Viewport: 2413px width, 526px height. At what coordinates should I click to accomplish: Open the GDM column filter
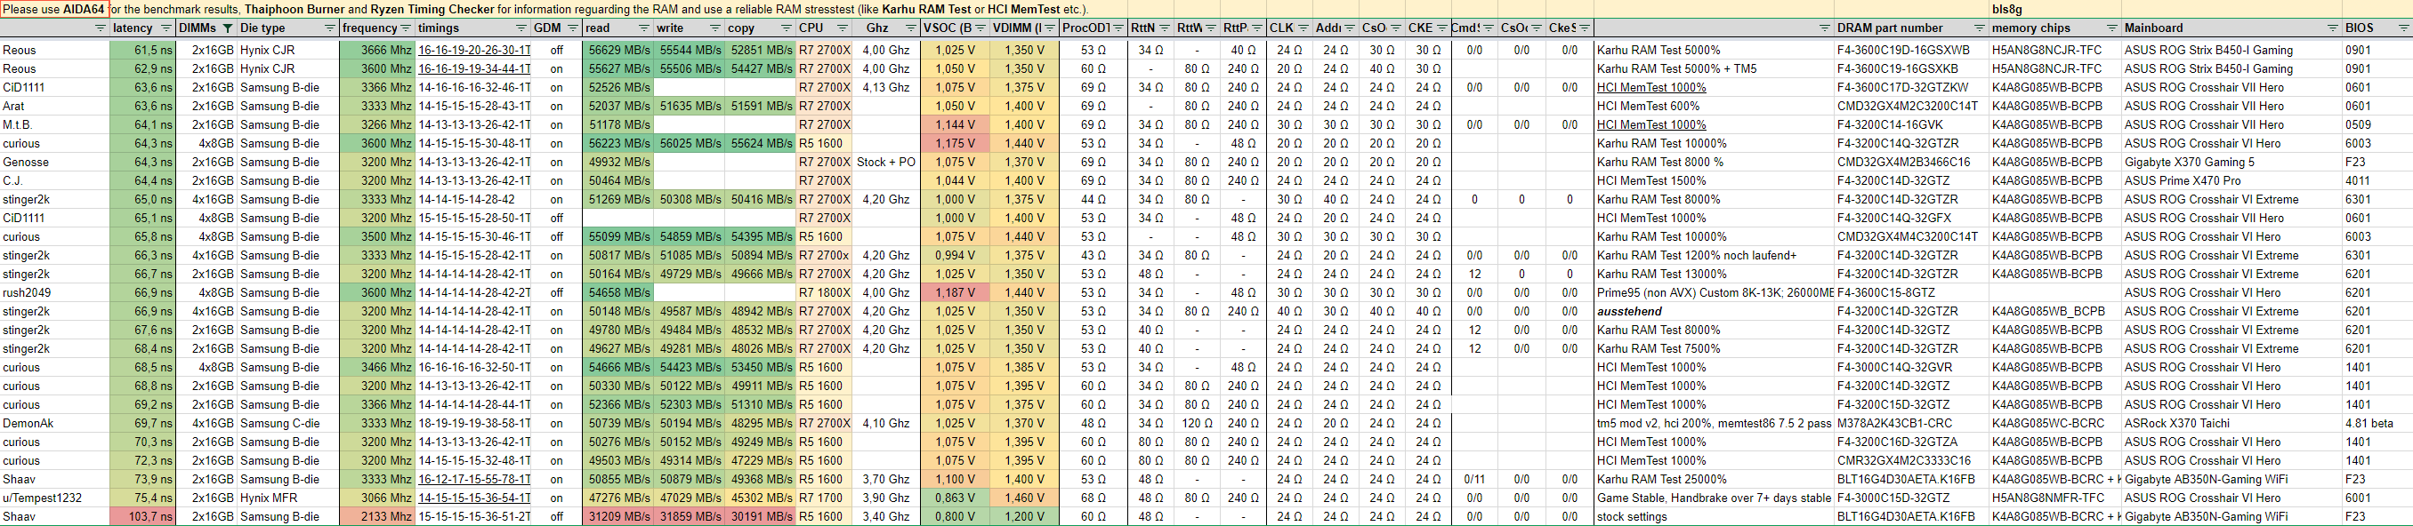tap(571, 28)
